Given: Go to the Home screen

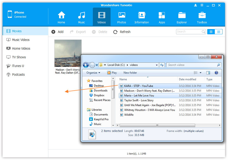Looking at the screenshot, I should 61,15.
